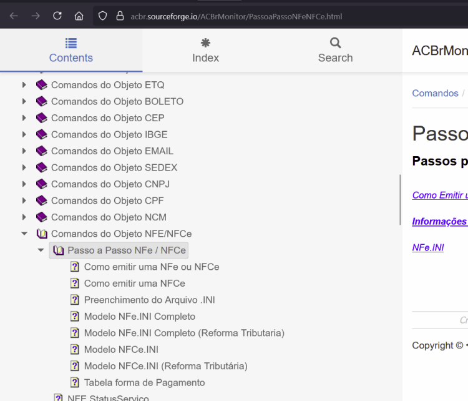Click the contents panel vertical scrollbar

click(x=400, y=200)
